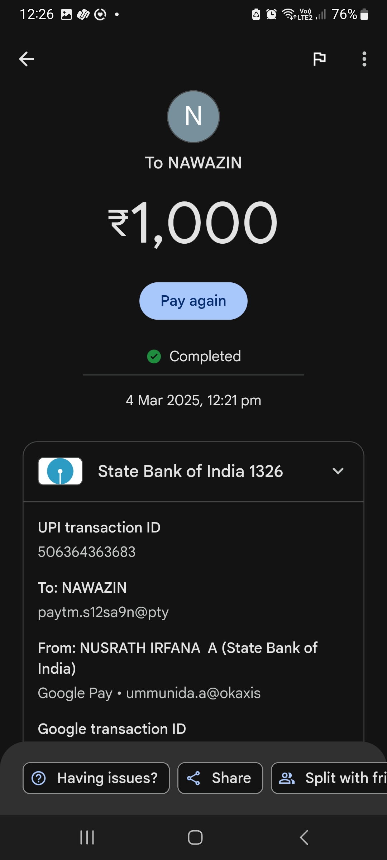Screen dimensions: 387x860
Task: Open the three-dot overflow menu
Action: click(x=364, y=59)
